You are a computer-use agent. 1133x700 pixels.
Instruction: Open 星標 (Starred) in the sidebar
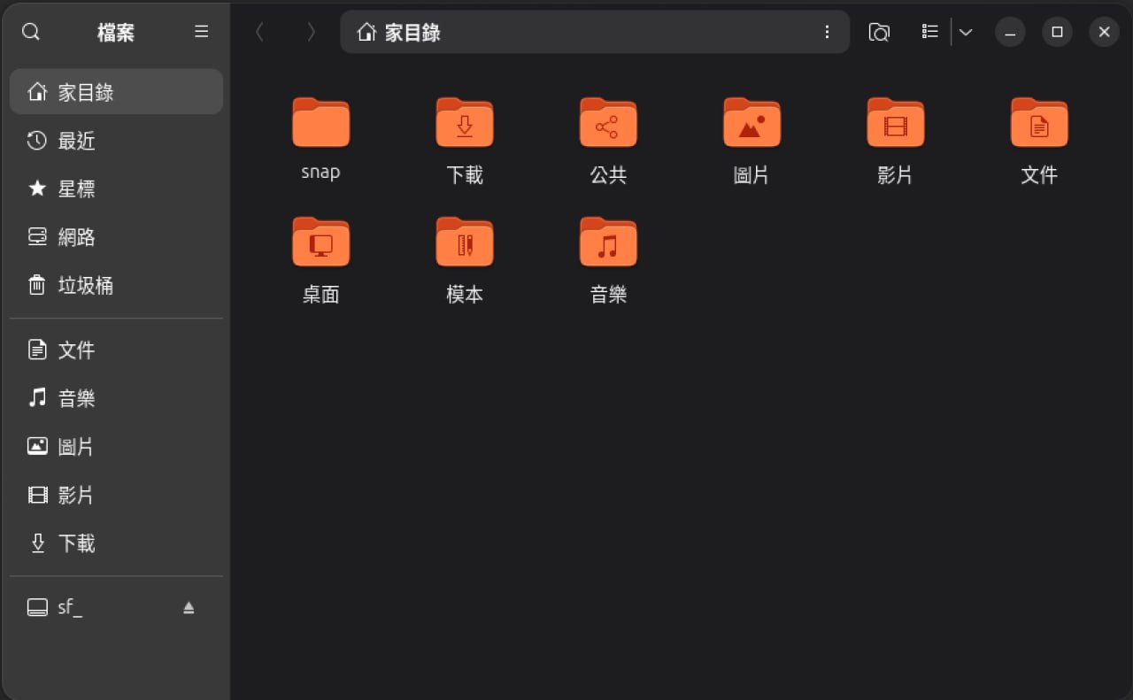coord(76,188)
